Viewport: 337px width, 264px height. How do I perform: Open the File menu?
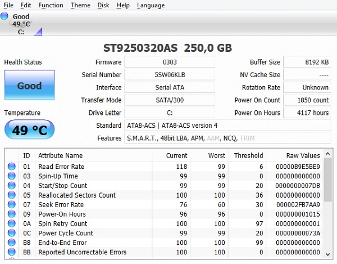[8, 5]
